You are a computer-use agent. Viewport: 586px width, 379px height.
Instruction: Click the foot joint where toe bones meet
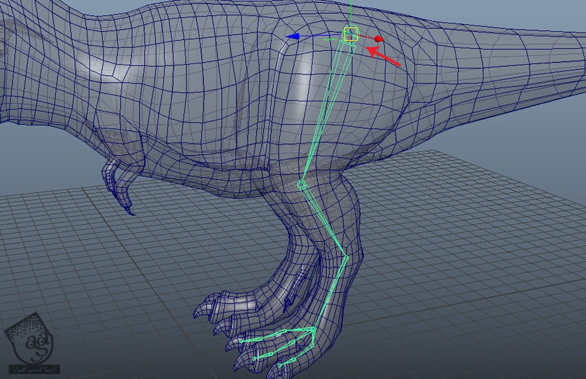click(314, 331)
